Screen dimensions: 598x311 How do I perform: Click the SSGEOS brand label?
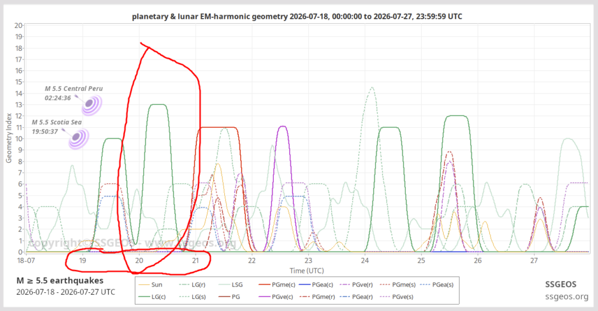pos(561,284)
